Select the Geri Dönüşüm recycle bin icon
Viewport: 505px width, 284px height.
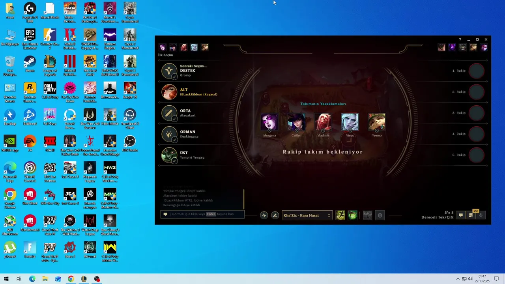[10, 66]
